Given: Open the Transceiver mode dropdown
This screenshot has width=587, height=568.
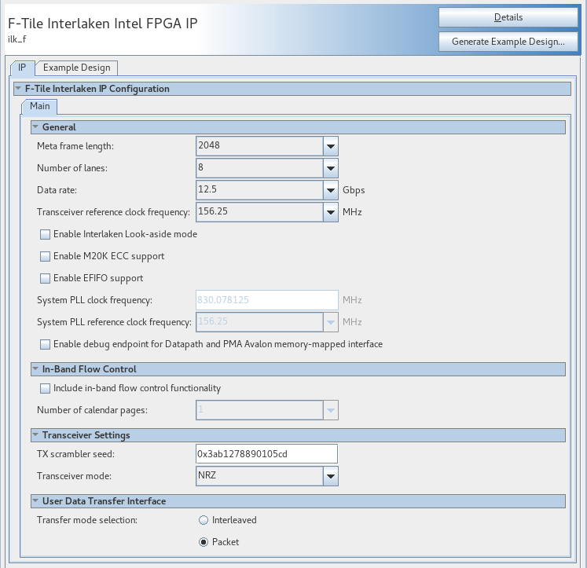Looking at the screenshot, I should click(x=331, y=476).
